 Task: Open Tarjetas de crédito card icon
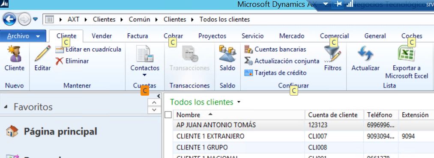(x=248, y=73)
